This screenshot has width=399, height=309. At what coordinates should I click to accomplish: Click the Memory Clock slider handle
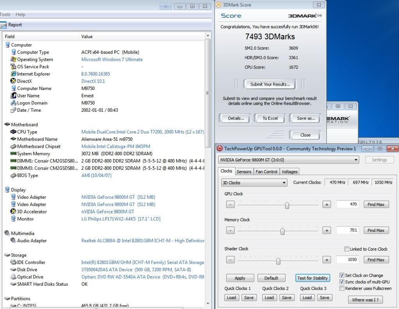pyautogui.click(x=282, y=231)
